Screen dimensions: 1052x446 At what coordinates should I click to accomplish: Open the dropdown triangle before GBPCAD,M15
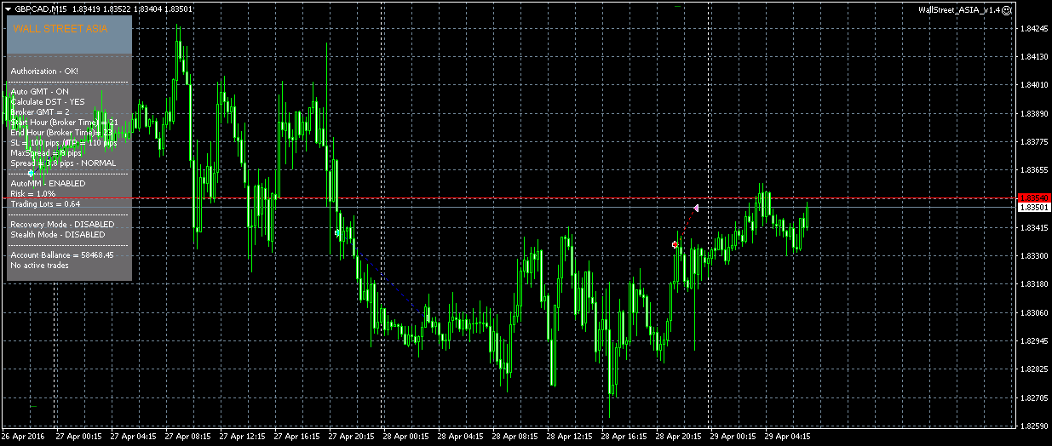(8, 9)
